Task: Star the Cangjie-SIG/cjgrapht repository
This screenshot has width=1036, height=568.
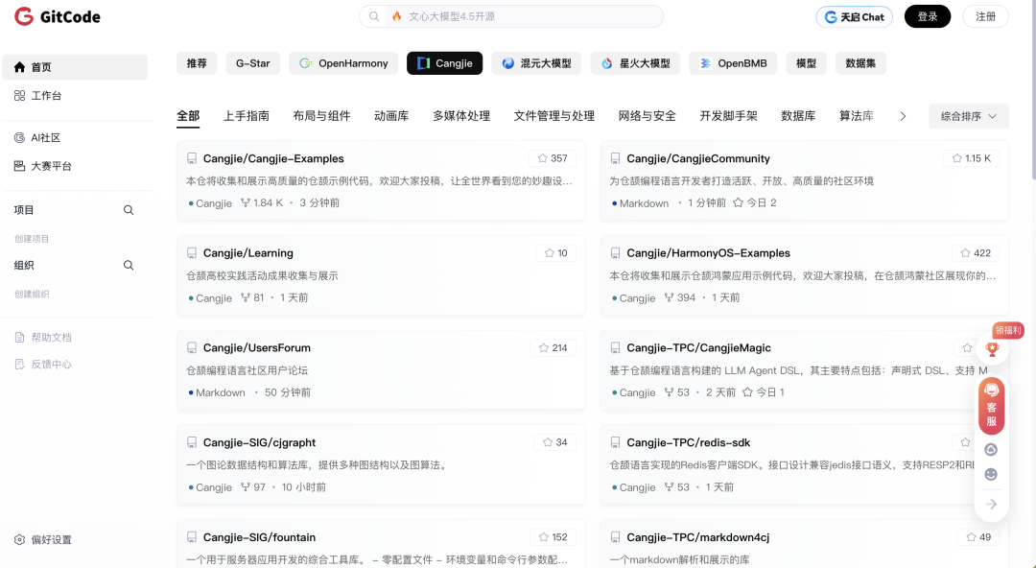Action: tap(555, 442)
